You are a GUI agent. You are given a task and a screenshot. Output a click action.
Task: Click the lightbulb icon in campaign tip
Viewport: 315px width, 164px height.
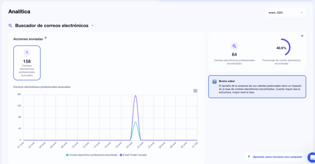249,157
